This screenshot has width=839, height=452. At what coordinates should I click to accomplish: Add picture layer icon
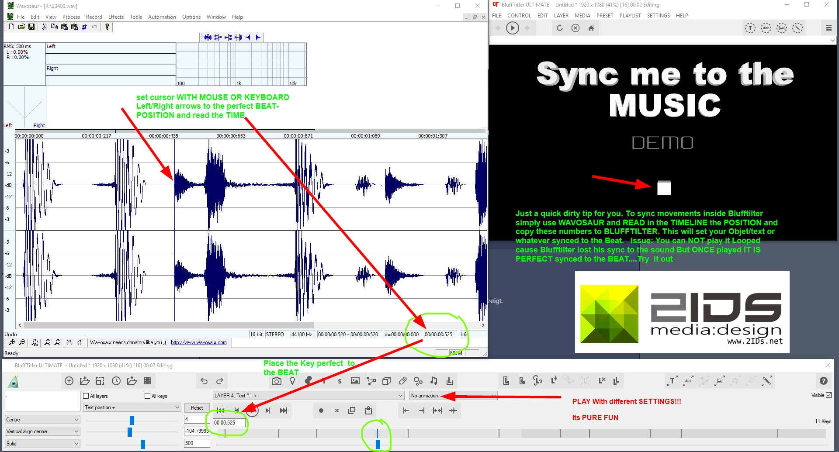pos(355,381)
